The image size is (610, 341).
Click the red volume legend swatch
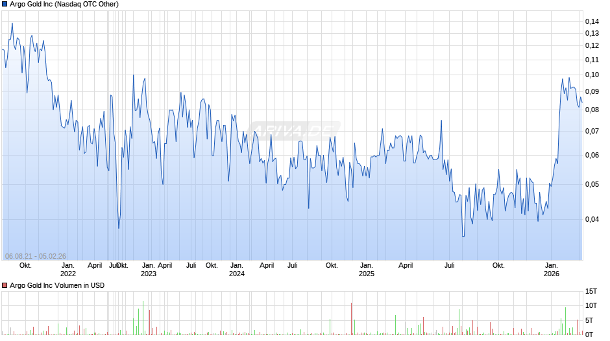coord(5,285)
